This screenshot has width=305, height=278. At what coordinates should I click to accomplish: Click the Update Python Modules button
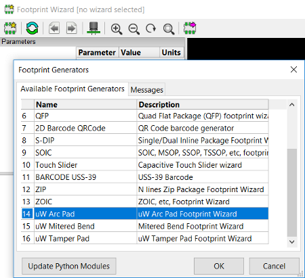[69, 266]
